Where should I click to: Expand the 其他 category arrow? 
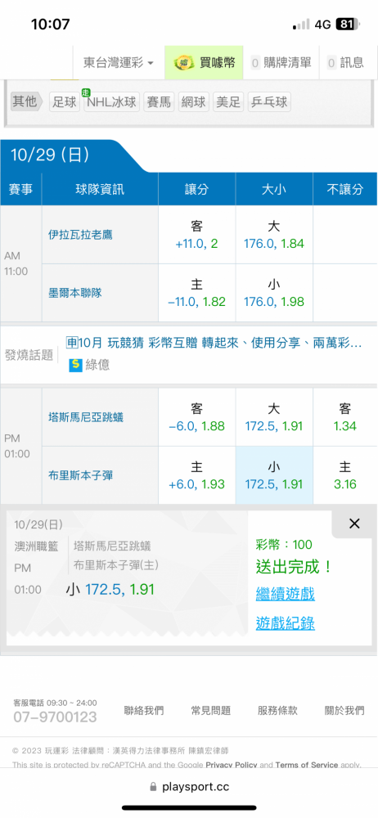coord(27,101)
